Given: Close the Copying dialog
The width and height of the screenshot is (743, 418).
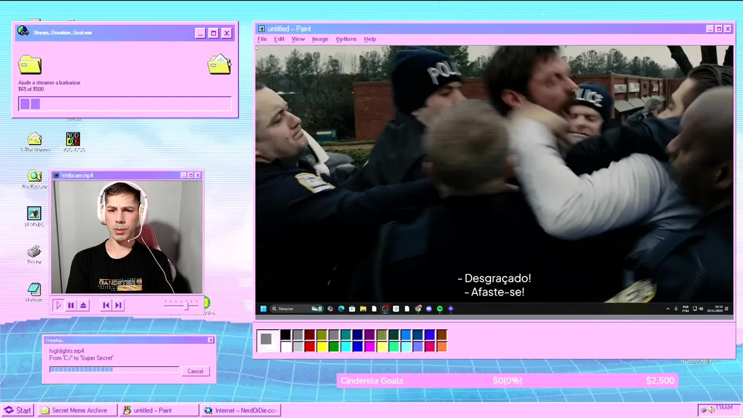Looking at the screenshot, I should coord(211,340).
